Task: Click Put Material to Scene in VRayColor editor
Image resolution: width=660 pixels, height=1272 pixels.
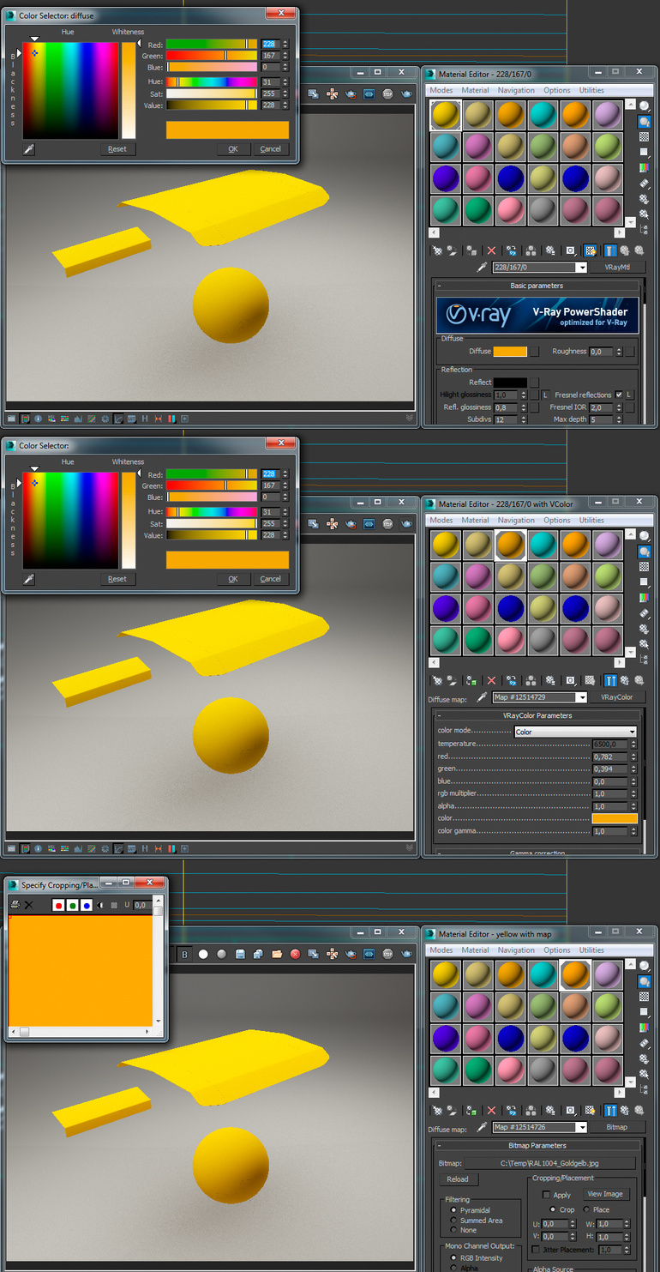Action: [x=452, y=681]
